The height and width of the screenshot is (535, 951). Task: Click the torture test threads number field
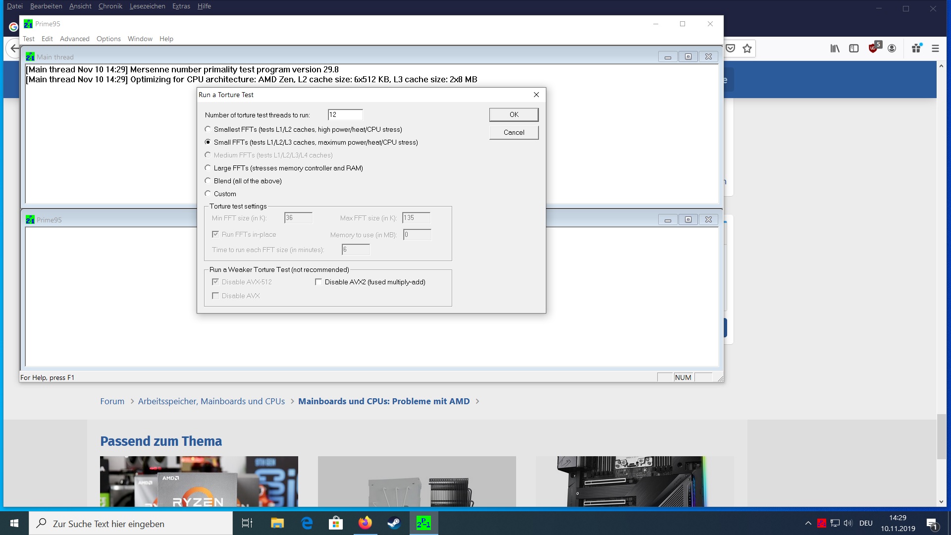345,115
